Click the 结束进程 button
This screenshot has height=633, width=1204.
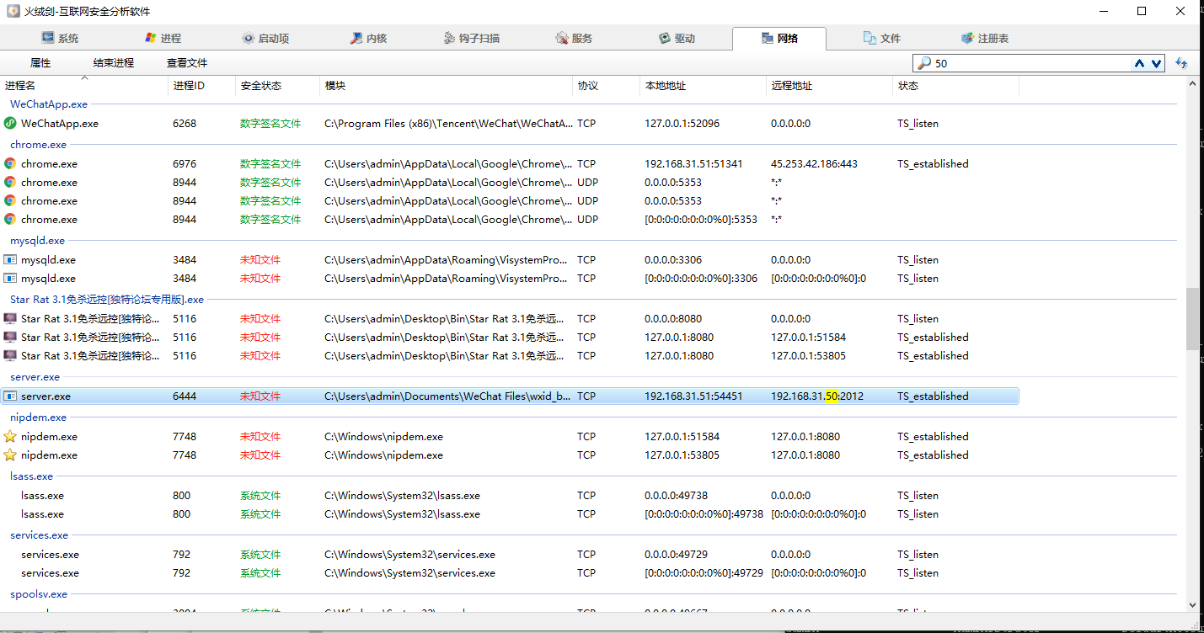click(x=114, y=63)
